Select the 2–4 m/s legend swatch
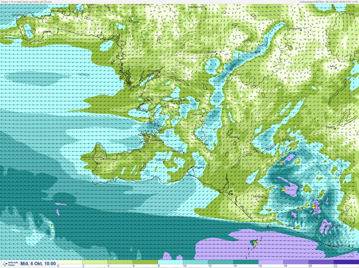Image resolution: width=359 pixels, height=268 pixels. [x=95, y=262]
